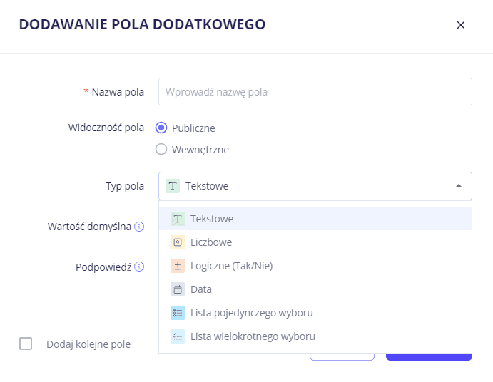Select the Wewnętrzne visibility option
The width and height of the screenshot is (493, 382).
coord(161,150)
